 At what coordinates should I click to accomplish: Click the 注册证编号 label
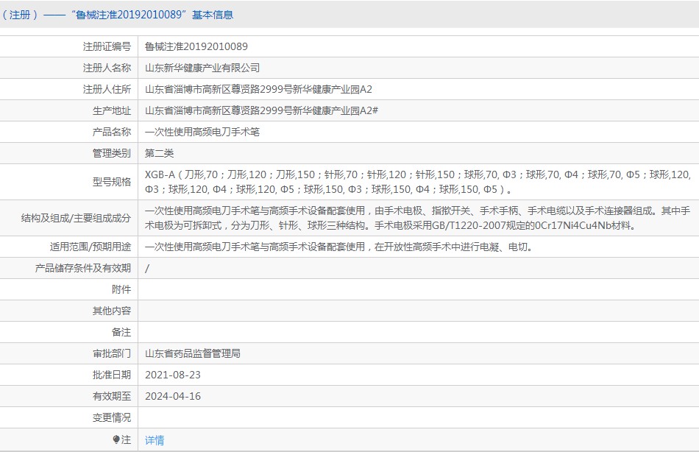[107, 46]
